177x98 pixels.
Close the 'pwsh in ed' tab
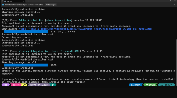click(x=23, y=1)
